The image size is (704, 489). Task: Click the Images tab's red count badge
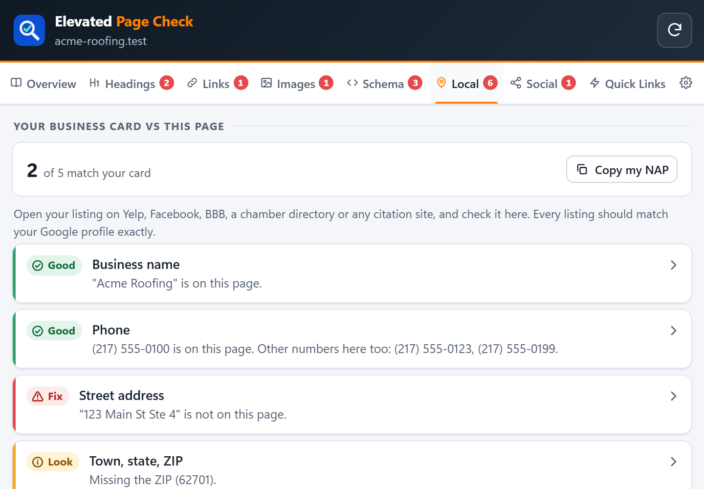click(327, 83)
